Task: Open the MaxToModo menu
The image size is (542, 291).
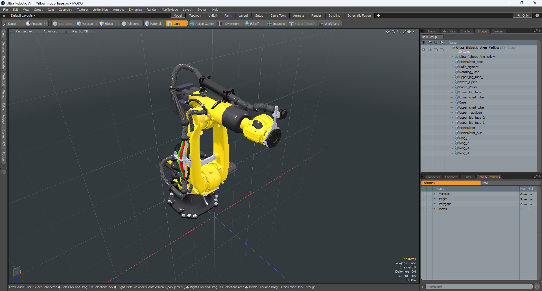Action: pos(170,10)
